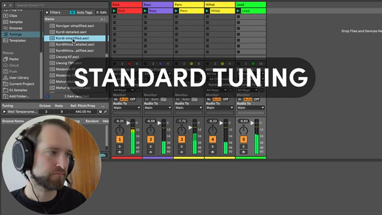382x215 pixels.
Task: Open the 01 Samples folder
Action: click(18, 90)
